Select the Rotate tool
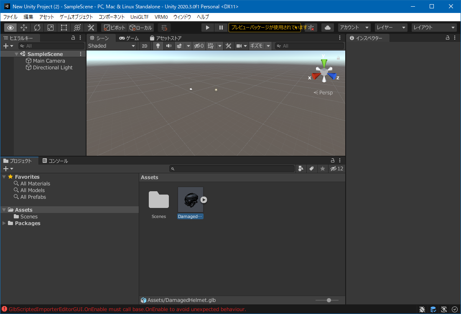 (x=37, y=28)
